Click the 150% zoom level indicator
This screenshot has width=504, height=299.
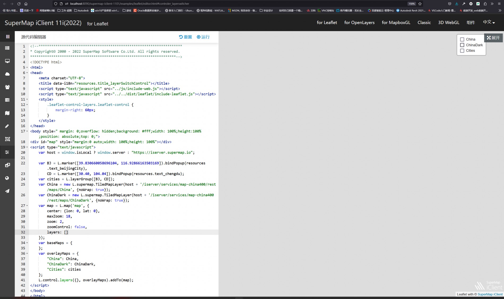[x=412, y=4]
